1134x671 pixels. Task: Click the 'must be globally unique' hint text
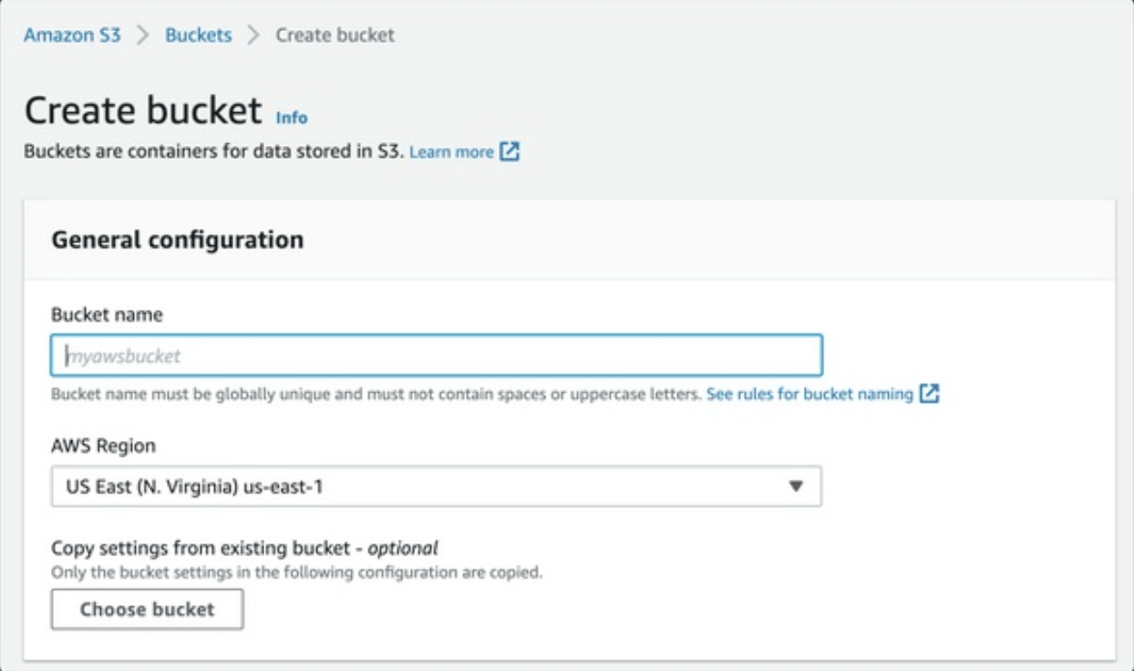[x=376, y=394]
